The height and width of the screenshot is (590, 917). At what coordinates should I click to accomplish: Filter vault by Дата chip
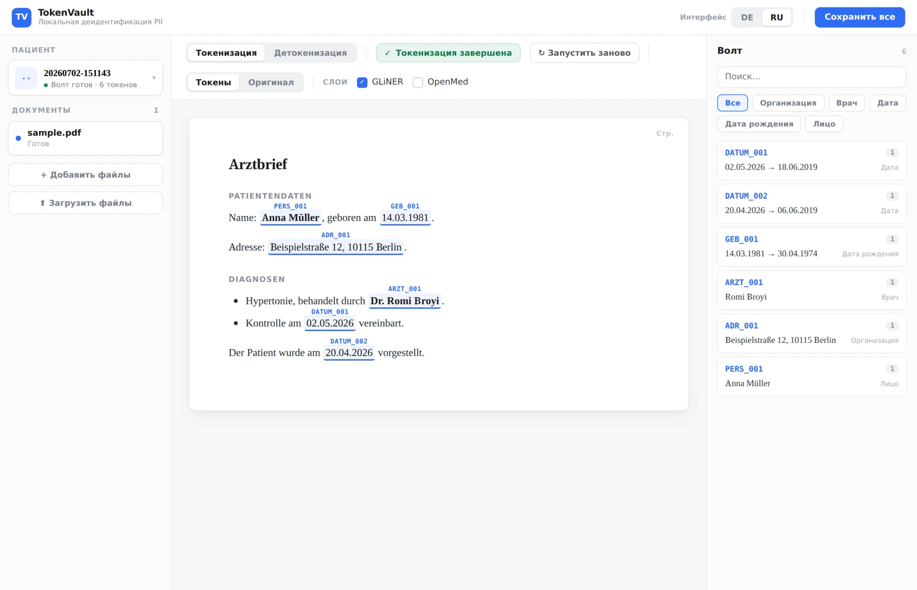(x=887, y=103)
